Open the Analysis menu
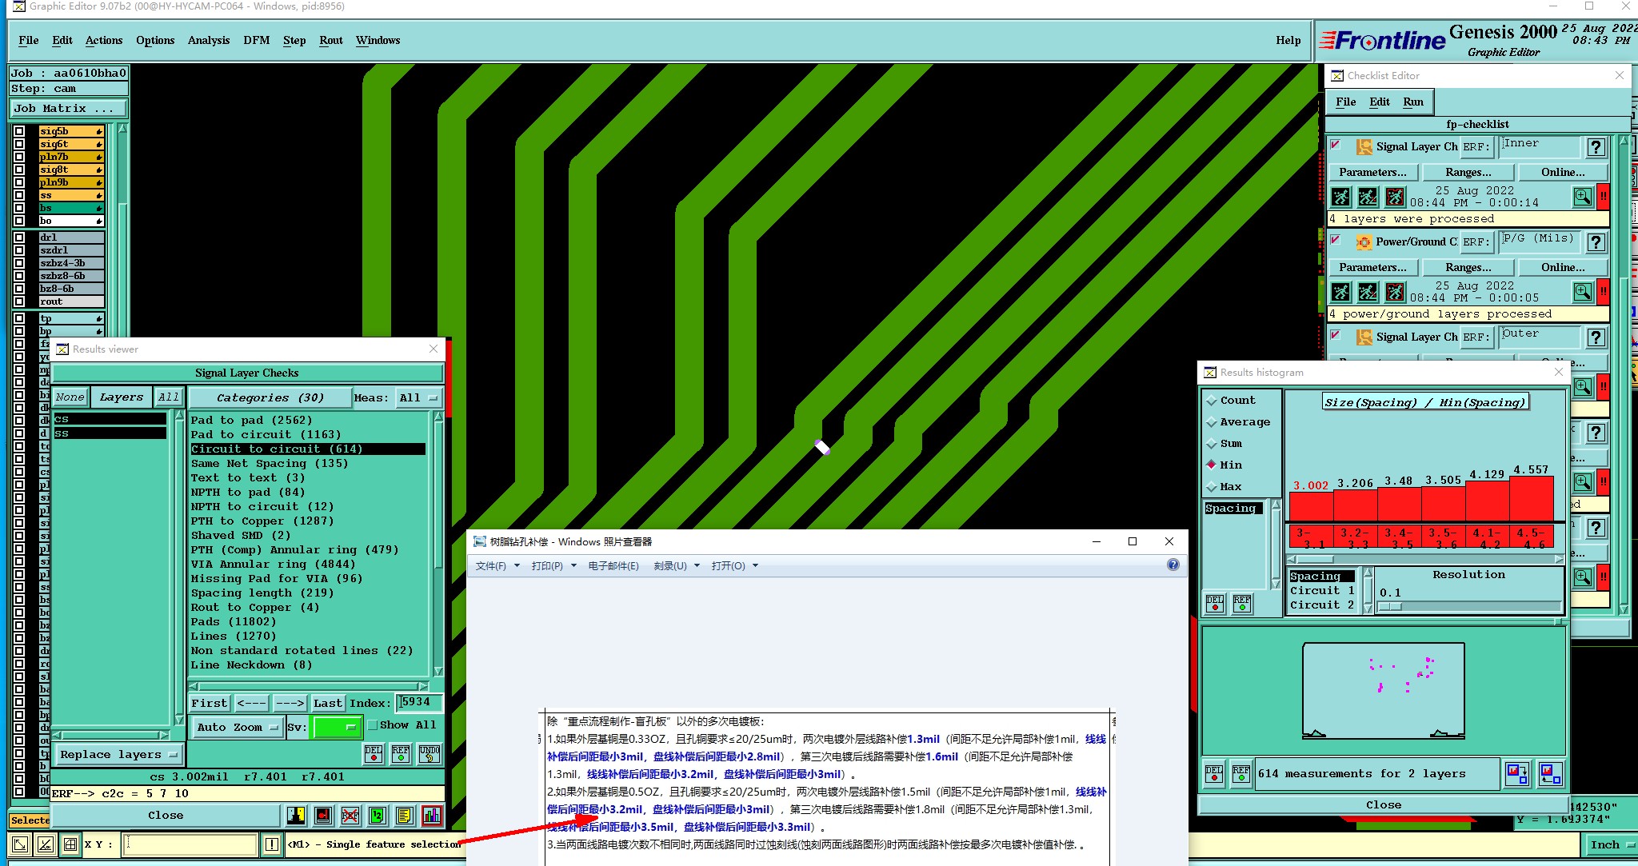Image resolution: width=1638 pixels, height=866 pixels. (208, 40)
